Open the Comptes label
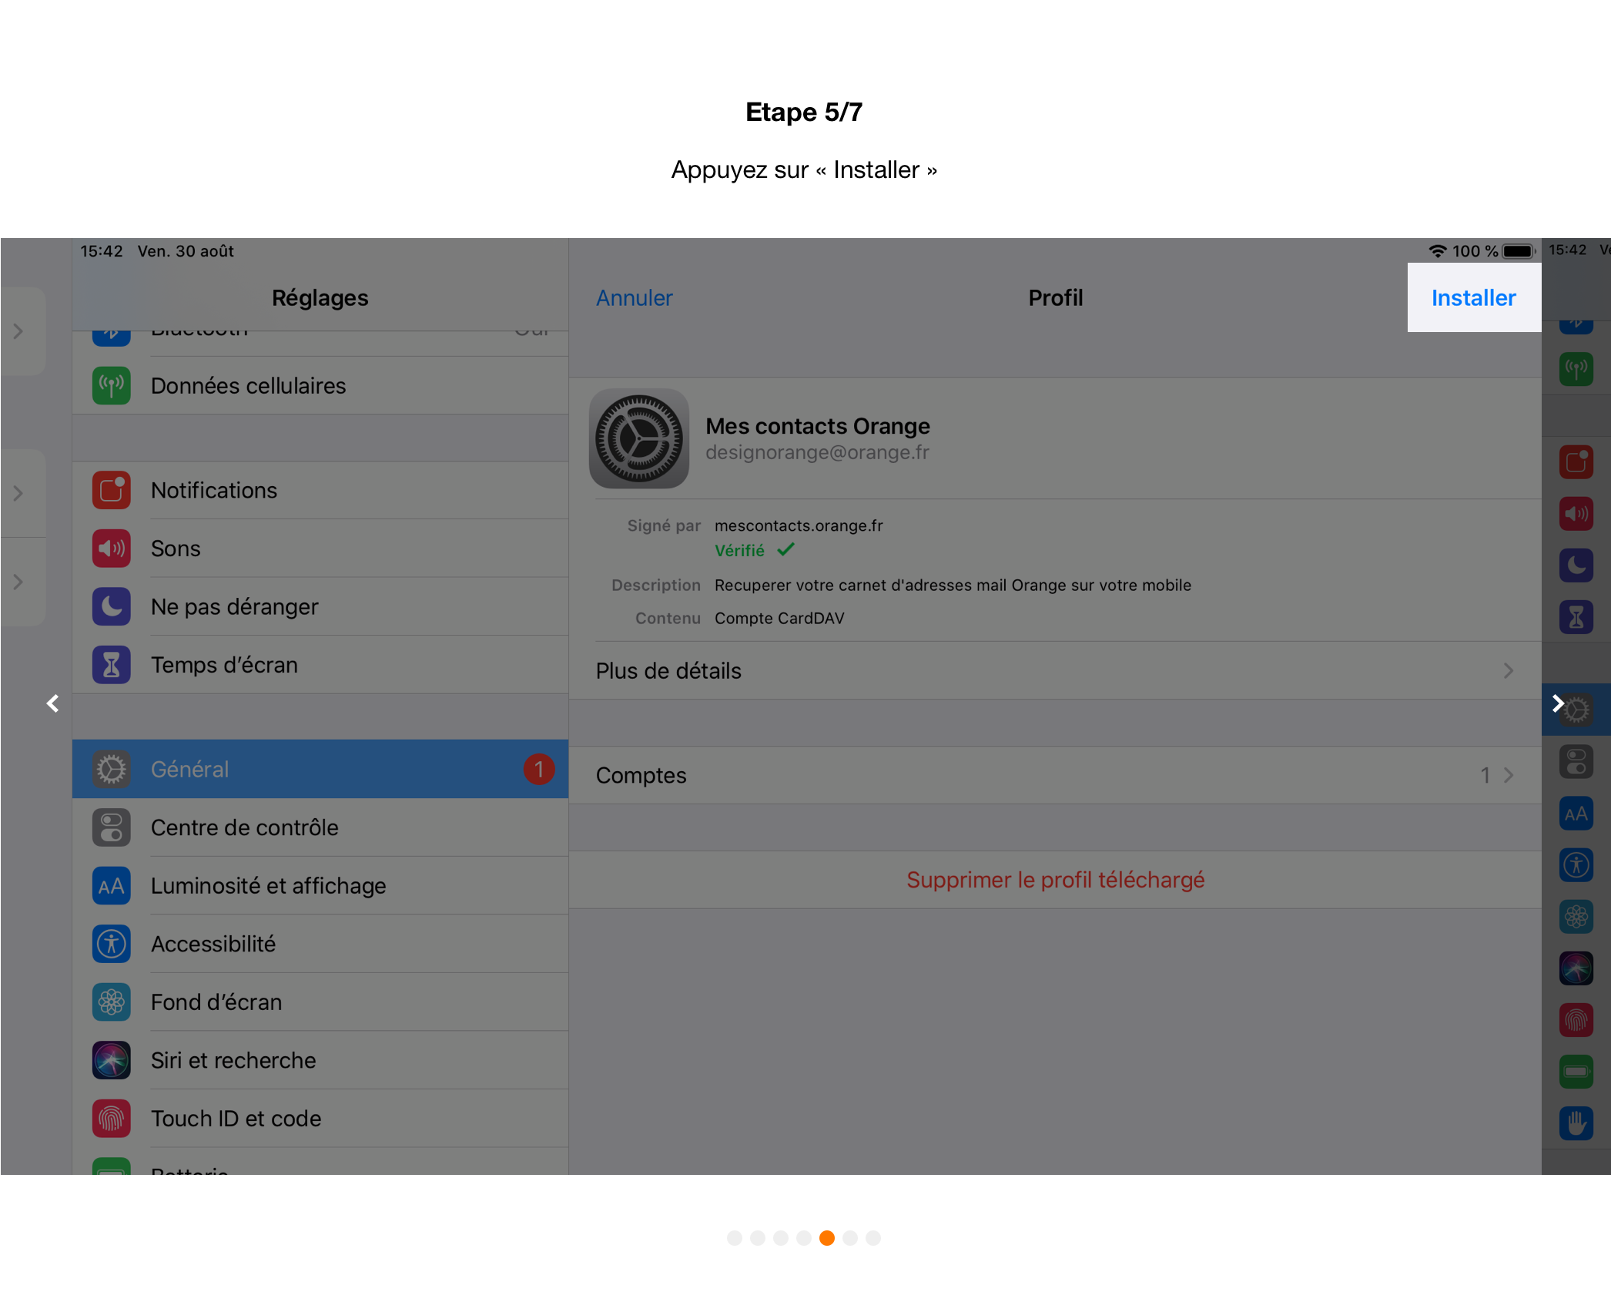The height and width of the screenshot is (1292, 1611). [x=641, y=776]
